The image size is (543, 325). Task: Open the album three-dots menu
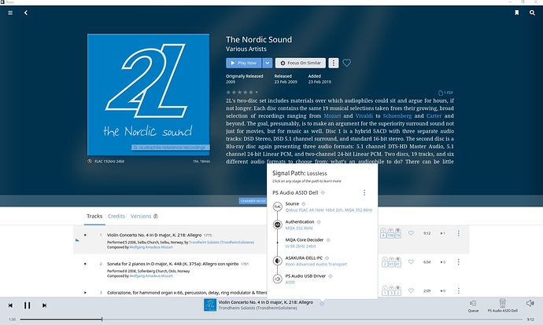334,63
